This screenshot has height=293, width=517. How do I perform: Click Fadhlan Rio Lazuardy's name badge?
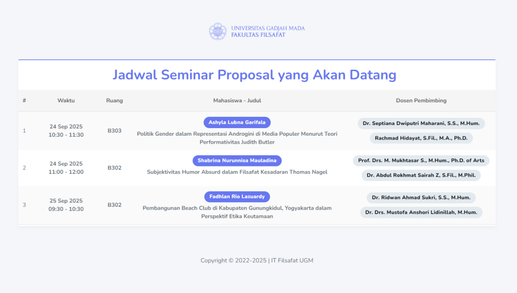238,197
